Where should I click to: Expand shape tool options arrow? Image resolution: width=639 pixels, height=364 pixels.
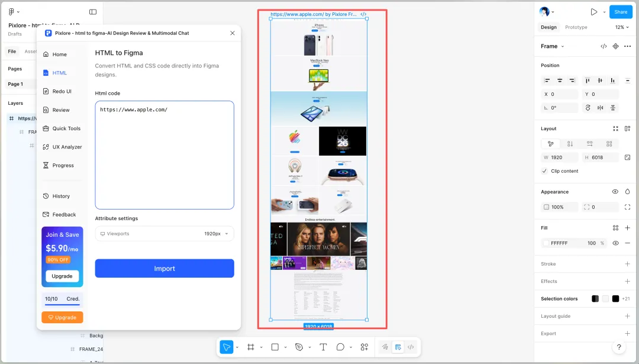pyautogui.click(x=285, y=347)
